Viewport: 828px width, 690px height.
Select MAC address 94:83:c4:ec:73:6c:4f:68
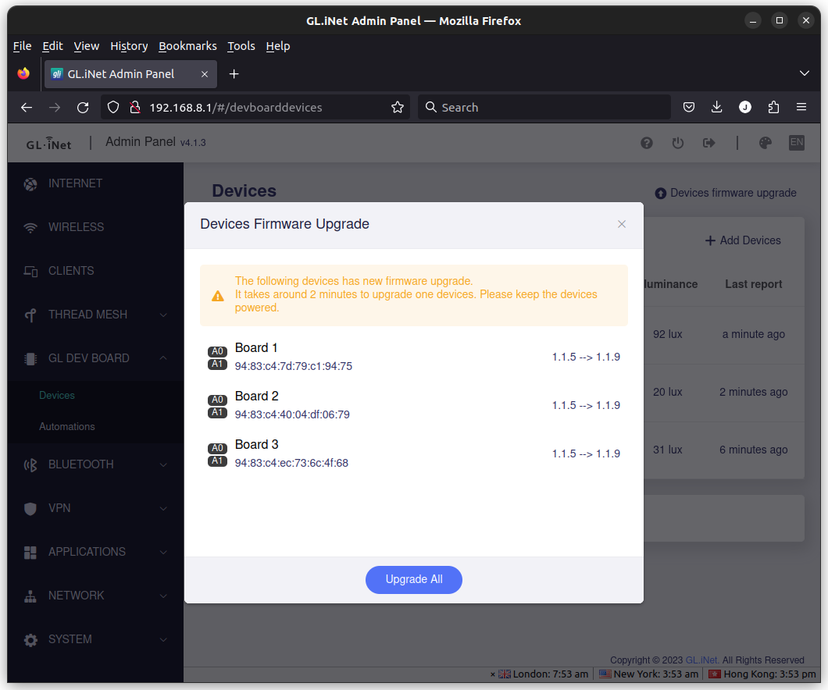point(291,463)
